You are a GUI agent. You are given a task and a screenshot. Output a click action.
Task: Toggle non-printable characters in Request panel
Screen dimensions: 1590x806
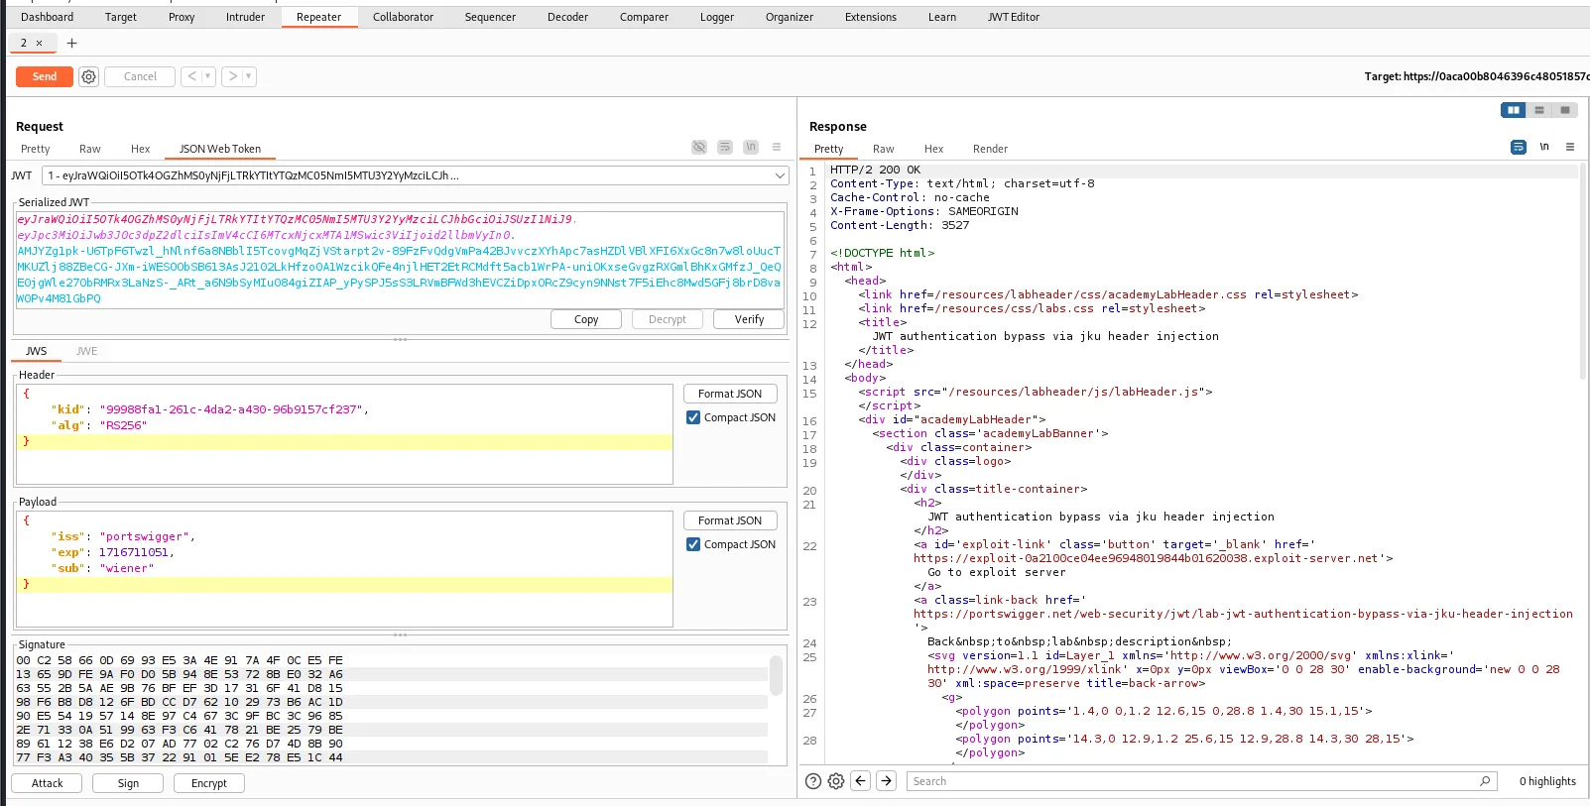[x=751, y=147]
